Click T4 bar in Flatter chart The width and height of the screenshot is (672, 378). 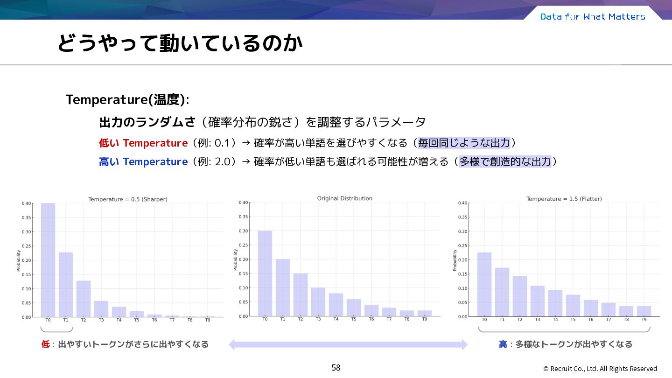[555, 303]
